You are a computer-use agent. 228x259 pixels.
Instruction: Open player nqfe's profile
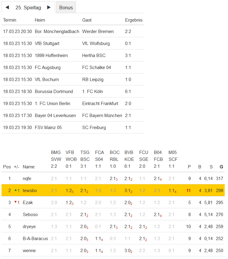(27, 179)
